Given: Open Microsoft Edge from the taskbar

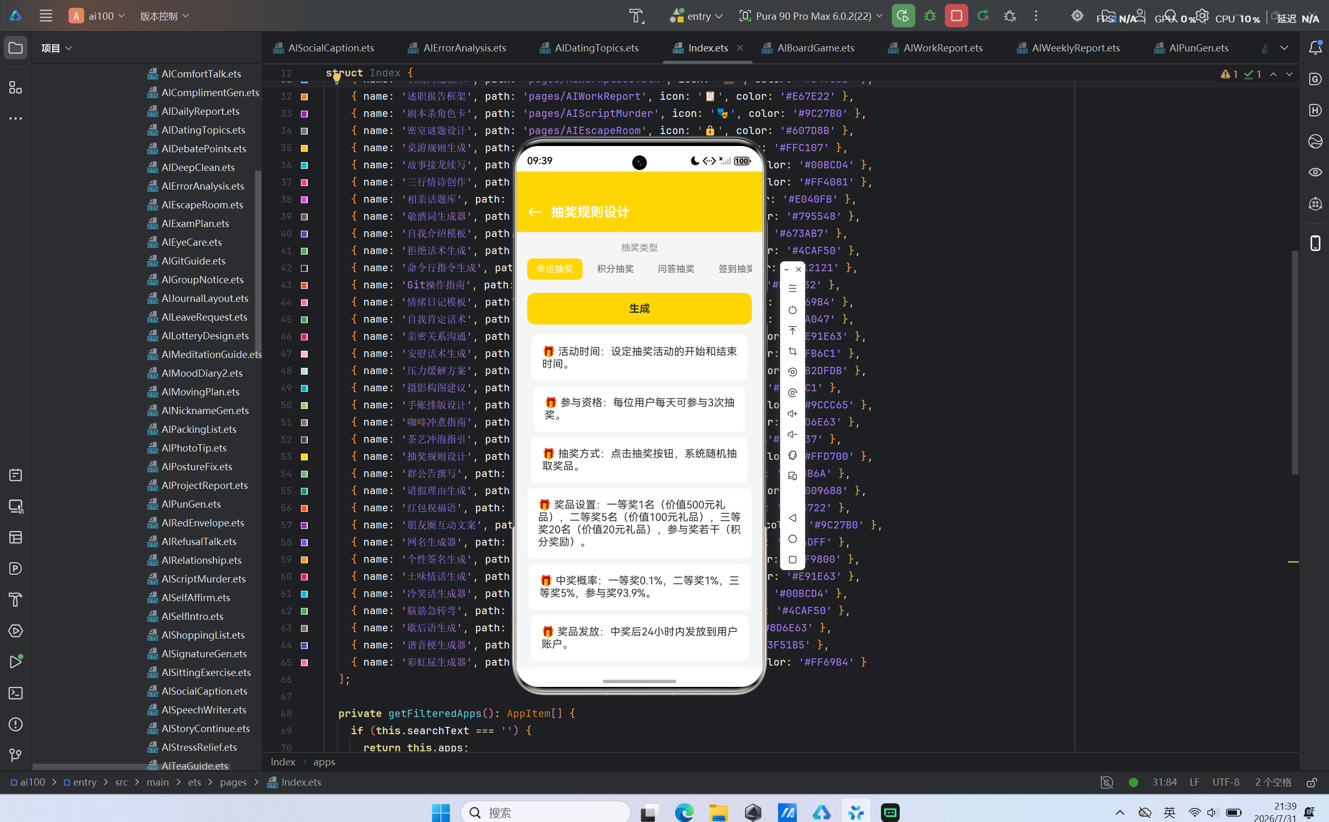Looking at the screenshot, I should tap(684, 812).
